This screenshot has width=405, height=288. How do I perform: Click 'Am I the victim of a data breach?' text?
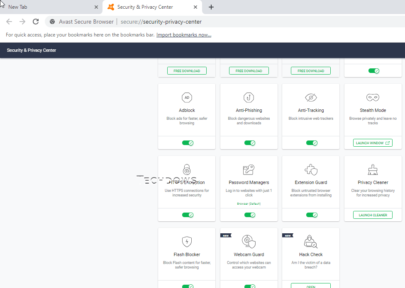(311, 265)
